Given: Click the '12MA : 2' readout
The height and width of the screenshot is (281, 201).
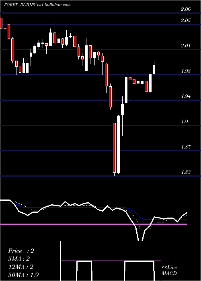Looking at the screenshot, I should [x=21, y=267].
